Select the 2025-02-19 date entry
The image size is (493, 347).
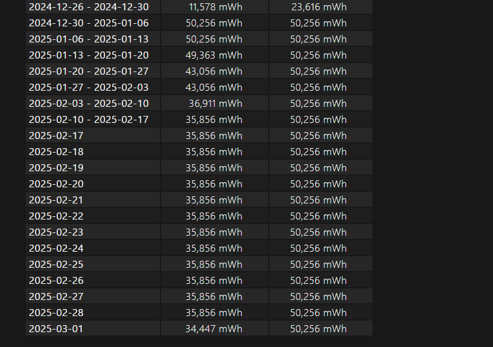[56, 167]
